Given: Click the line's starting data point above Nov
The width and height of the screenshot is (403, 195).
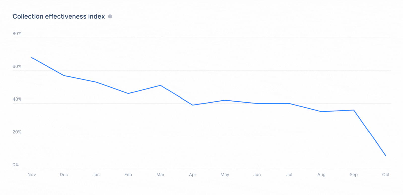Looking at the screenshot, I should pos(32,58).
